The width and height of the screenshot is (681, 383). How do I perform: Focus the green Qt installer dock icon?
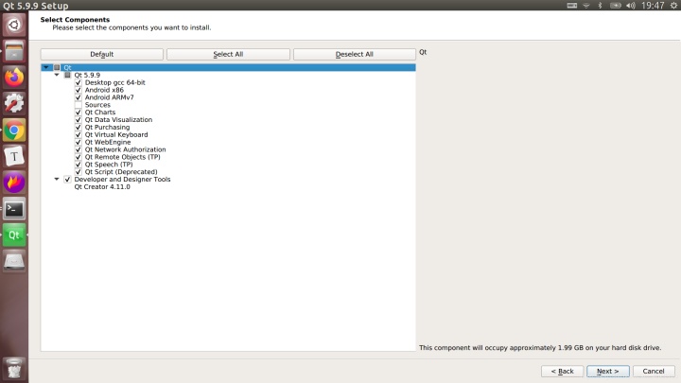click(x=14, y=235)
